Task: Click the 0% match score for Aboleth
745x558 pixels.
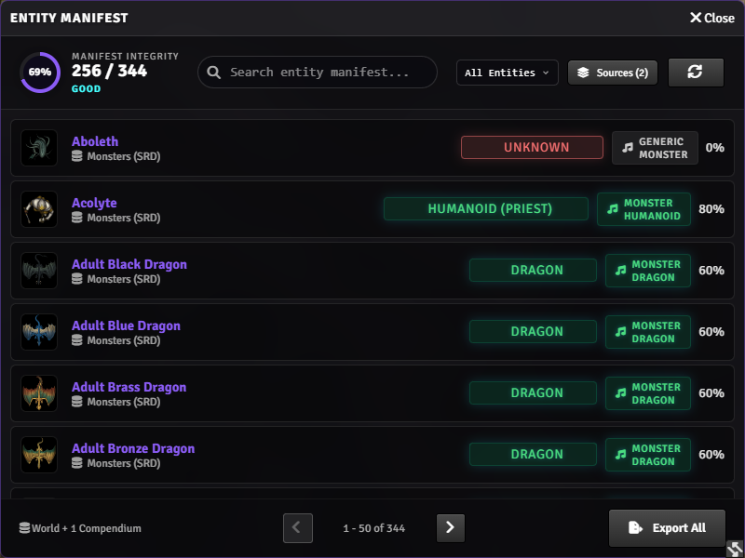Action: pyautogui.click(x=714, y=148)
